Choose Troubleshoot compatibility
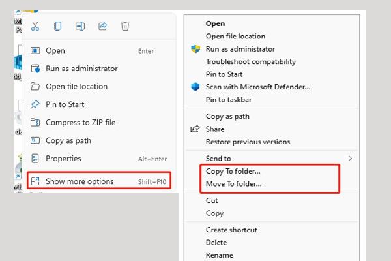Image resolution: width=391 pixels, height=261 pixels. [251, 62]
